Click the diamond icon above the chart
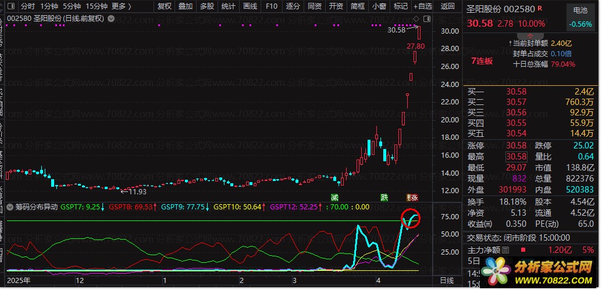The width and height of the screenshot is (602, 290). coord(416,19)
